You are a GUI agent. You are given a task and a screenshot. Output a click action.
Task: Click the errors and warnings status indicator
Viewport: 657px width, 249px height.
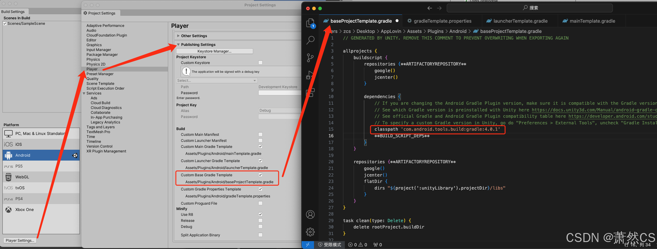[358, 245]
